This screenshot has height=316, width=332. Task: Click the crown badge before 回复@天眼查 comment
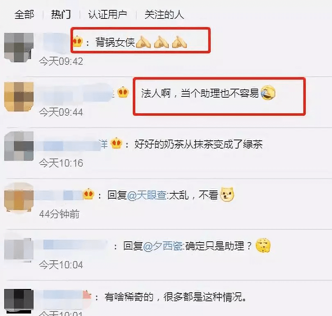click(88, 194)
